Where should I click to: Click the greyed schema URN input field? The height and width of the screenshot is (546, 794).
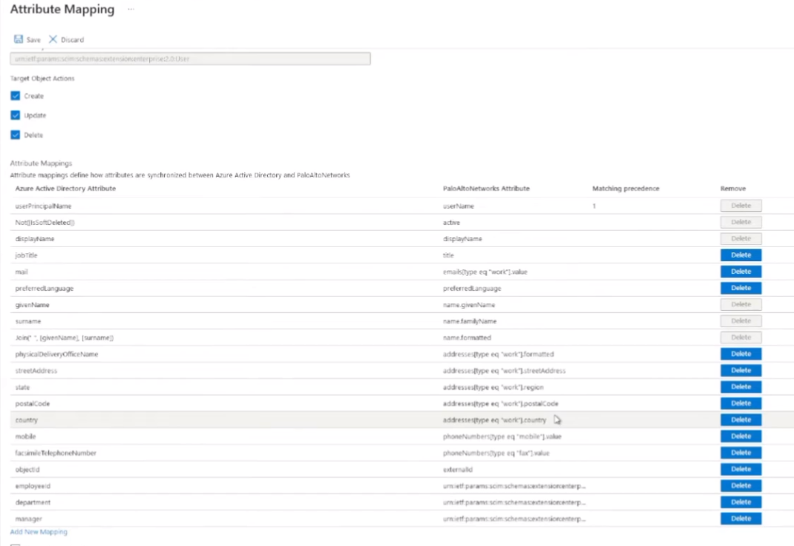[191, 59]
